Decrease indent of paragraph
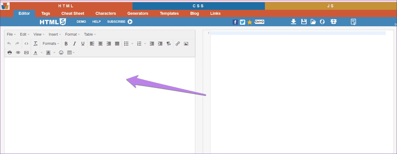Image resolution: width=397 pixels, height=154 pixels. click(x=152, y=44)
